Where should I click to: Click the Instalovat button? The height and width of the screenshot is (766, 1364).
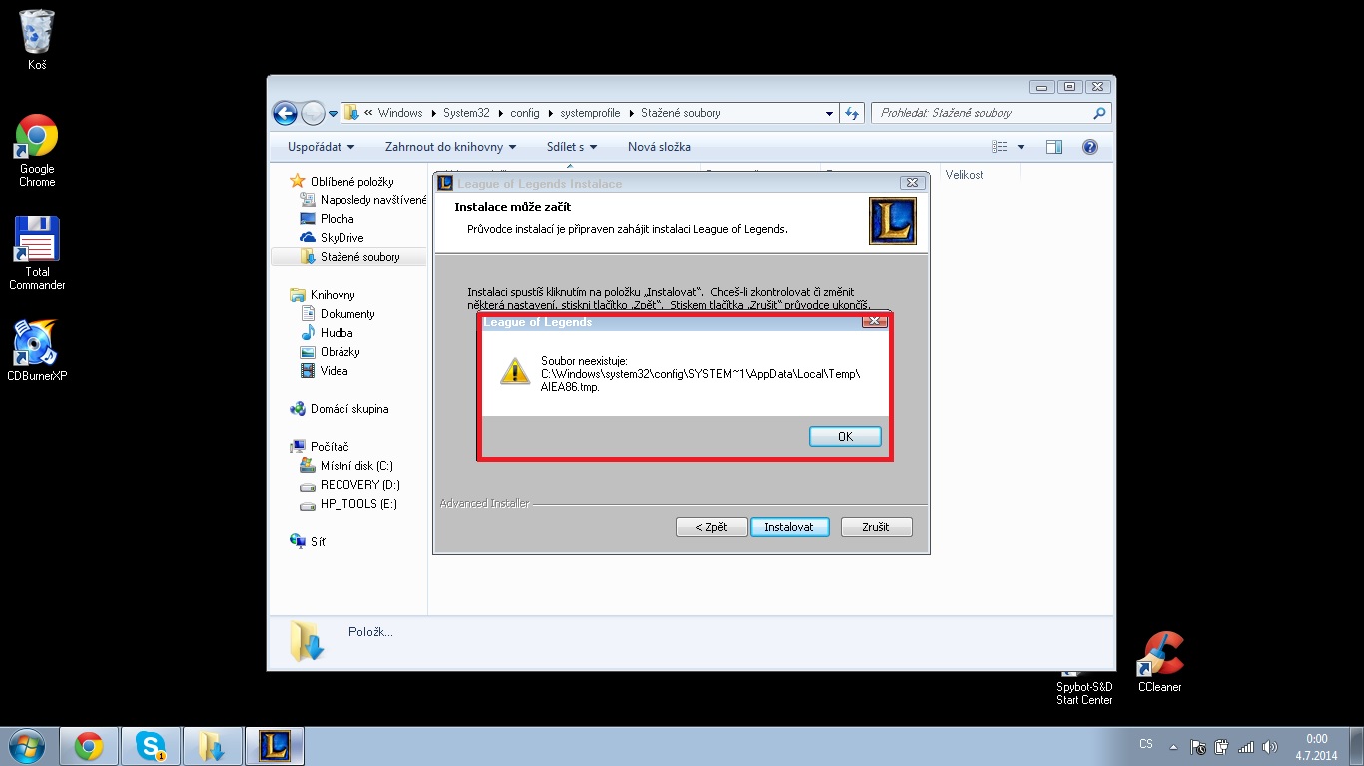(789, 527)
